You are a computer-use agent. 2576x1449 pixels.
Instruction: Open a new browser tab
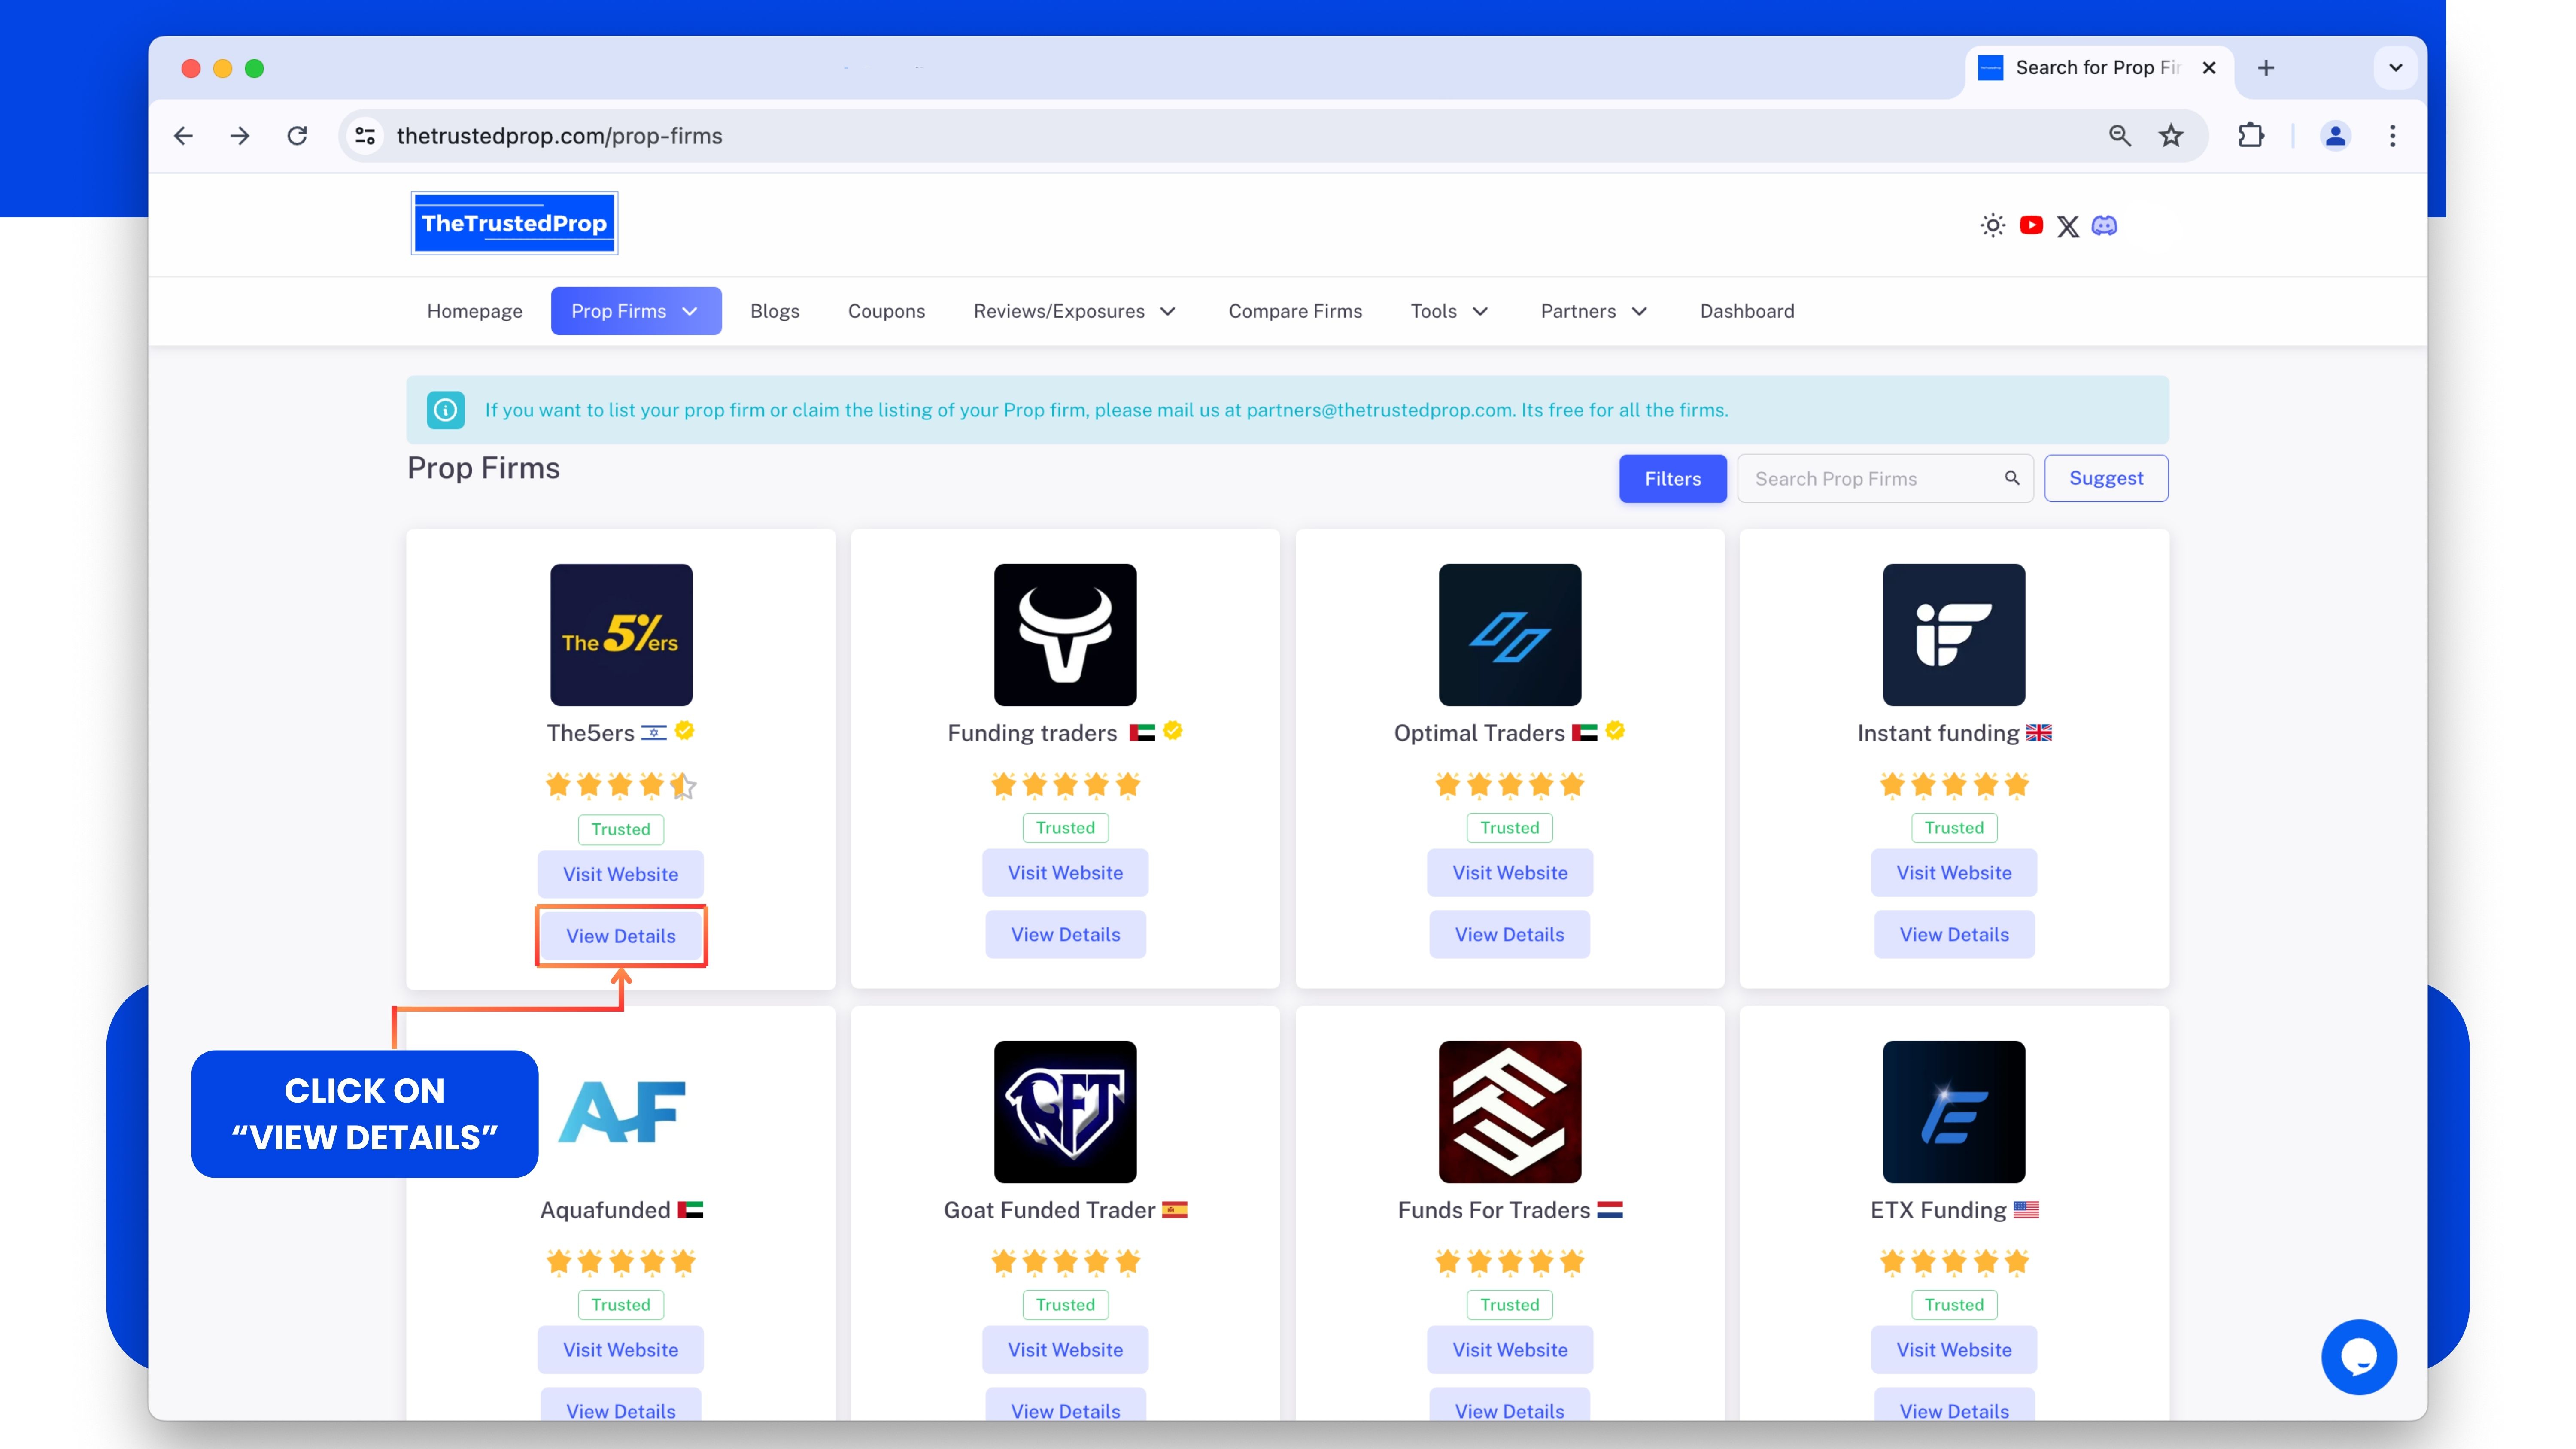[2266, 68]
